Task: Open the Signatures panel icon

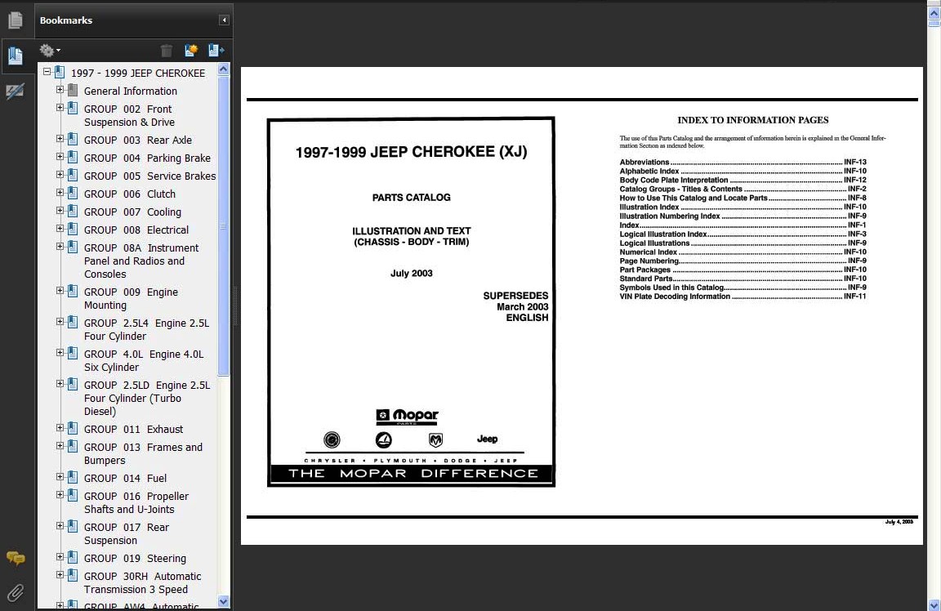Action: (x=16, y=91)
